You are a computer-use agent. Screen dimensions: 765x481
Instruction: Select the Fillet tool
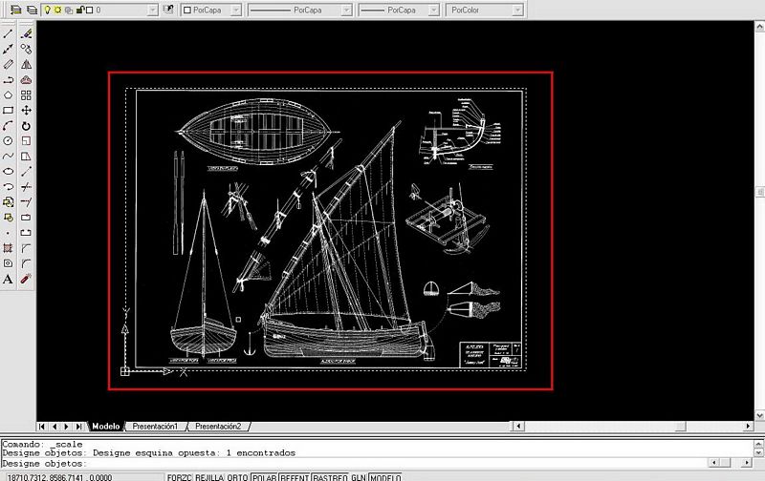pyautogui.click(x=26, y=263)
